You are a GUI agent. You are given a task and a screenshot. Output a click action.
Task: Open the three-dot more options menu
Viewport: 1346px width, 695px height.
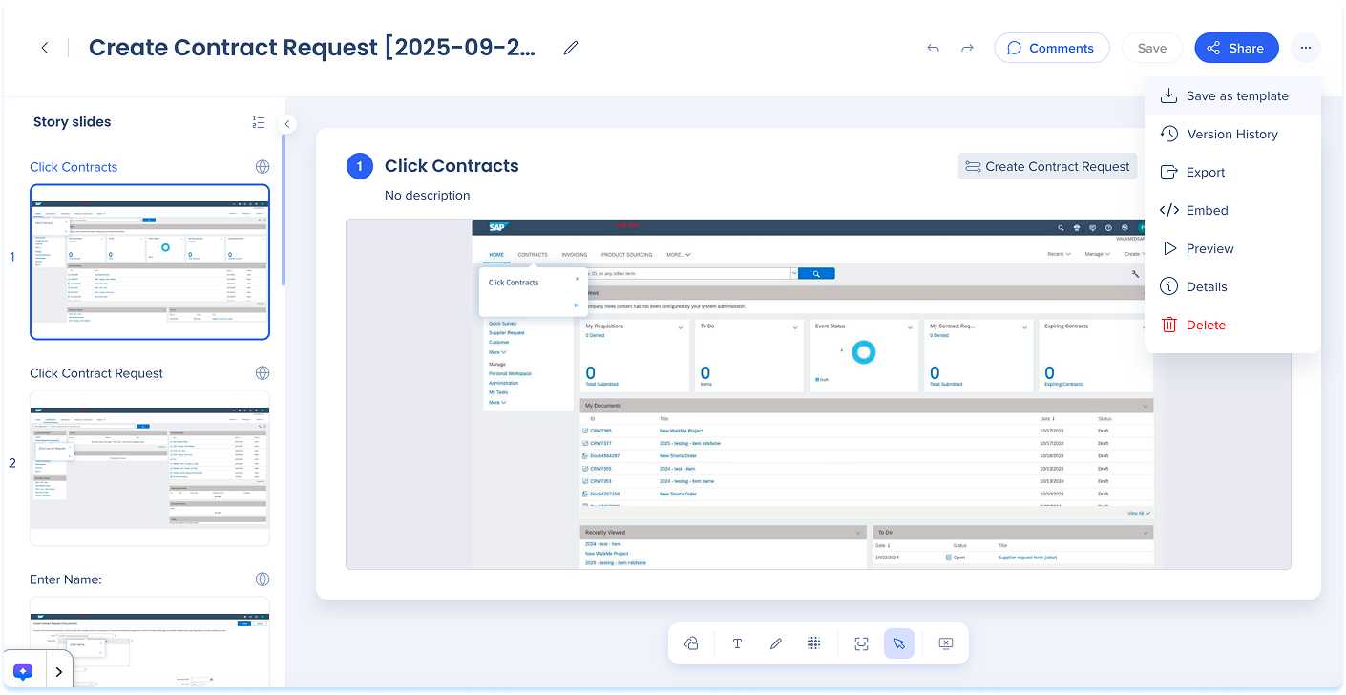click(1305, 48)
